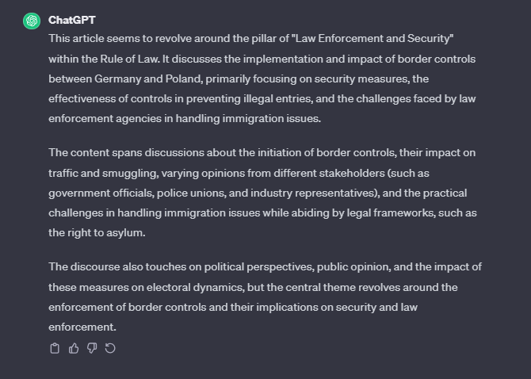Select the ChatGPT sender name label
This screenshot has height=379, width=531.
click(72, 20)
